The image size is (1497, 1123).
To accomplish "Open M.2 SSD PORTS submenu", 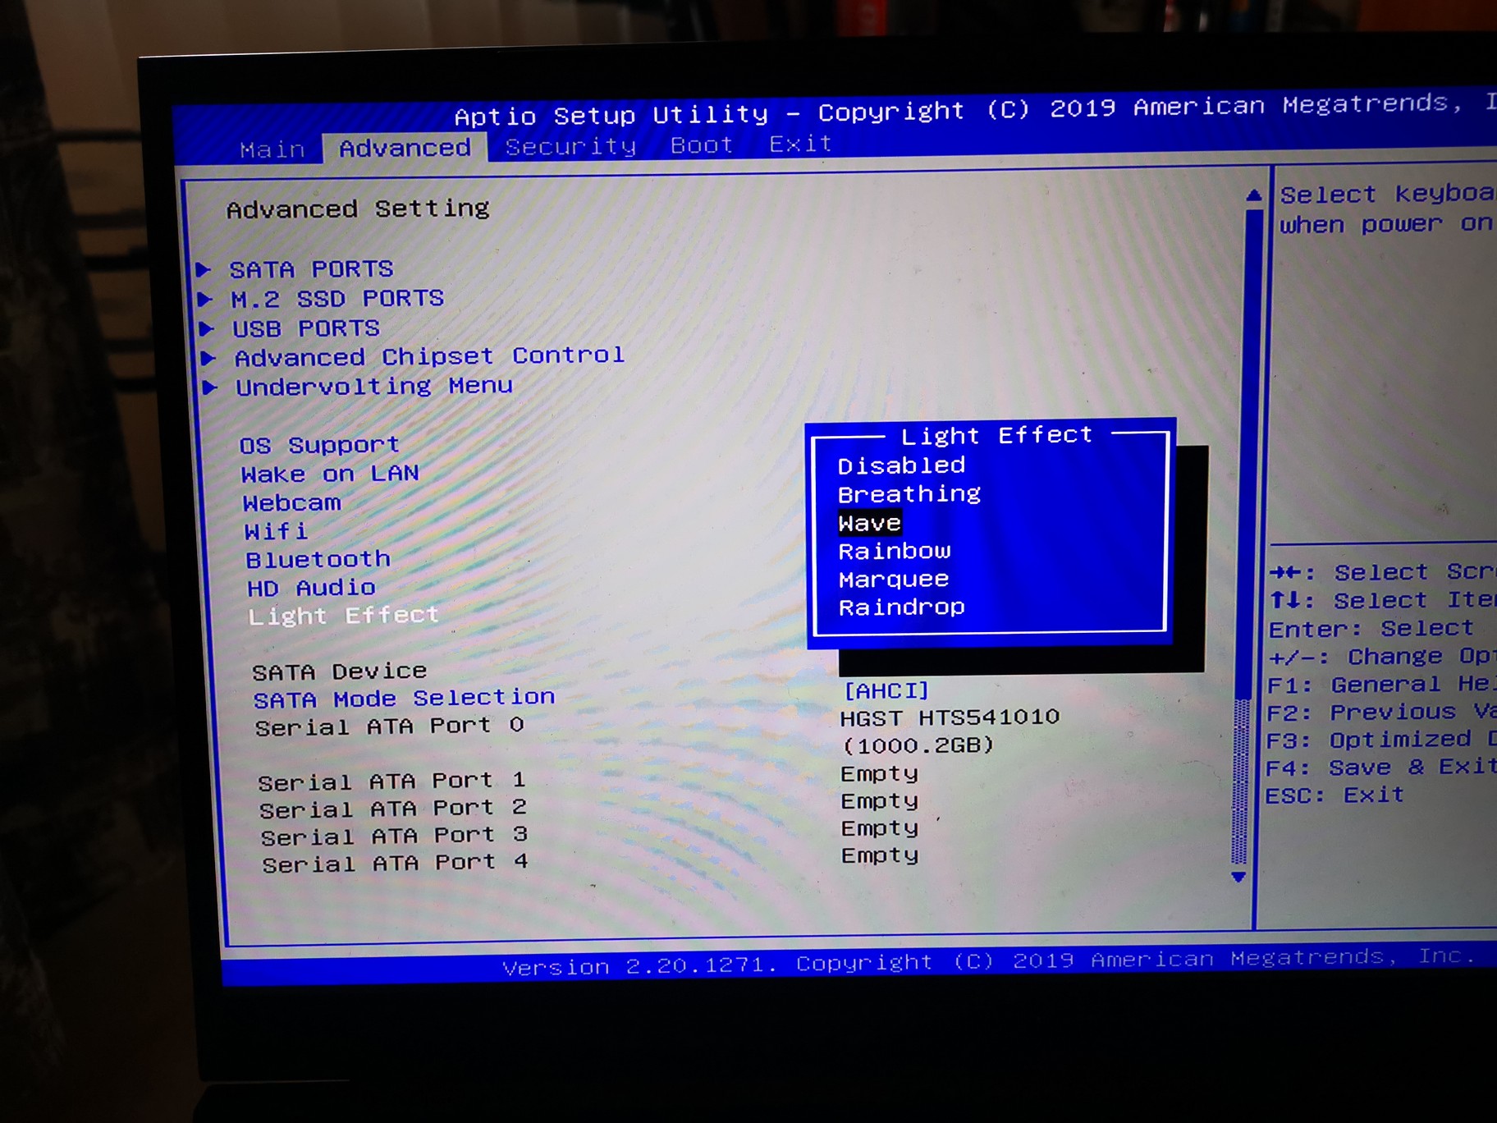I will pos(337,299).
